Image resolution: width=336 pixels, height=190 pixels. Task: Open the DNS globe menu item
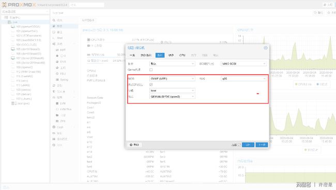coord(61,62)
